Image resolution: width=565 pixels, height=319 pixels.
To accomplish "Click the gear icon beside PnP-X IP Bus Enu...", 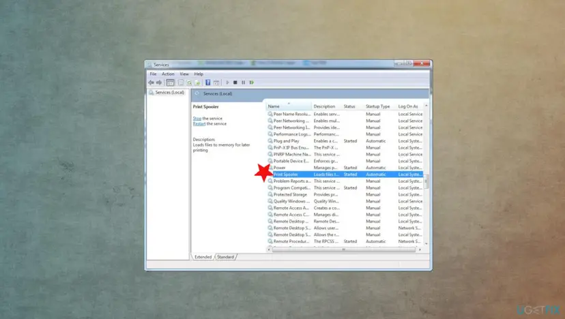I will coord(270,147).
